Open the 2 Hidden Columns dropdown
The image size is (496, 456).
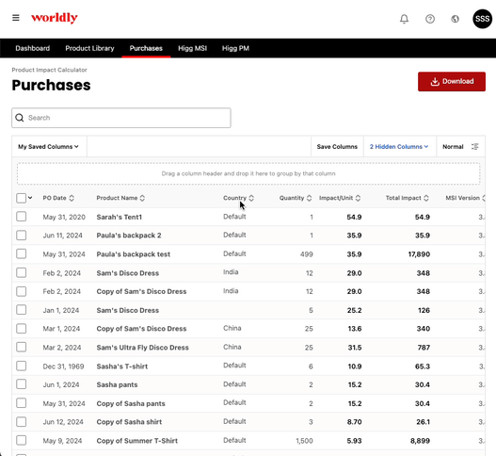[399, 147]
